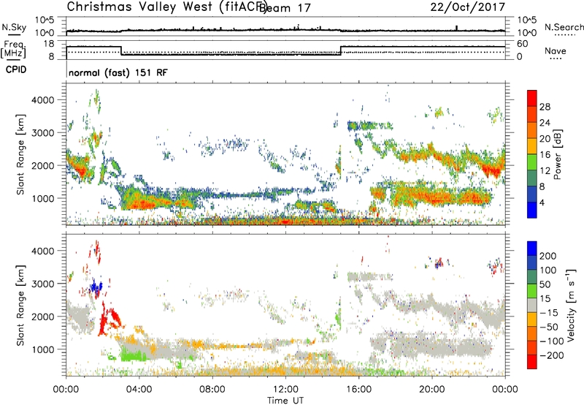584x405 pixels.
Task: Click the blue velocity patch near 3000 km
Action: point(96,287)
